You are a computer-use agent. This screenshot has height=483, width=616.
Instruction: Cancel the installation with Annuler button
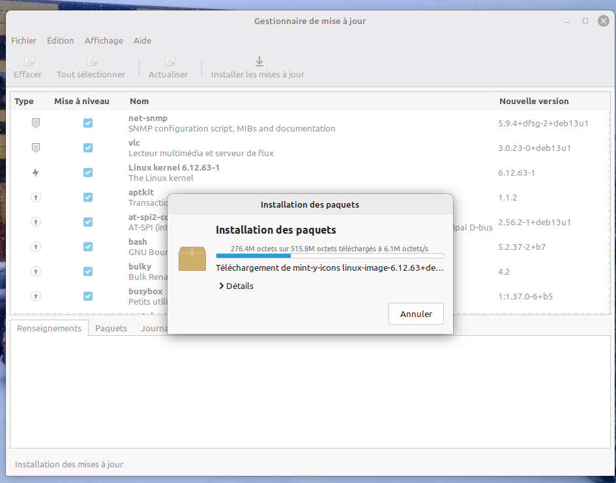click(416, 314)
